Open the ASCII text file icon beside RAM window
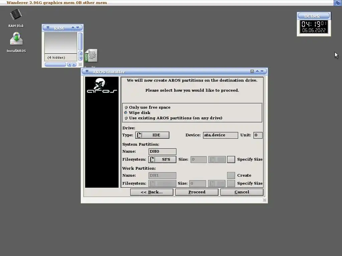This screenshot has height=256, width=342. [91, 56]
